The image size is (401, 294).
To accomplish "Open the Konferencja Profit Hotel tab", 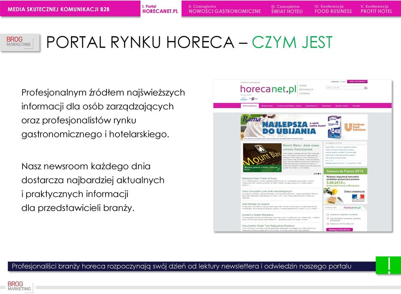I will click(376, 9).
